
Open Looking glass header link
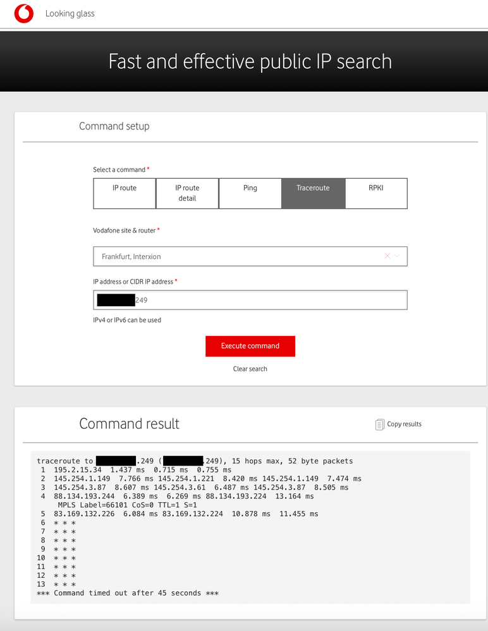click(70, 14)
